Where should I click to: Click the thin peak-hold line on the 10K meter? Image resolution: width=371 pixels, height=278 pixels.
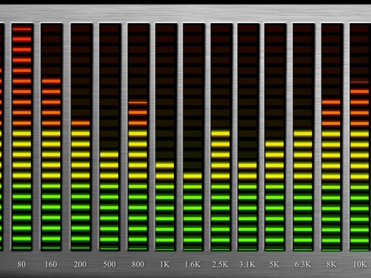pos(360,82)
